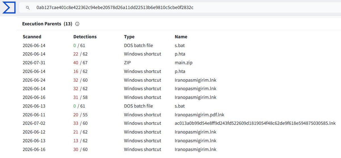Open Iranopasmigirim.lnk with 30 / 60 detections
341x158 pixels.
click(x=196, y=149)
